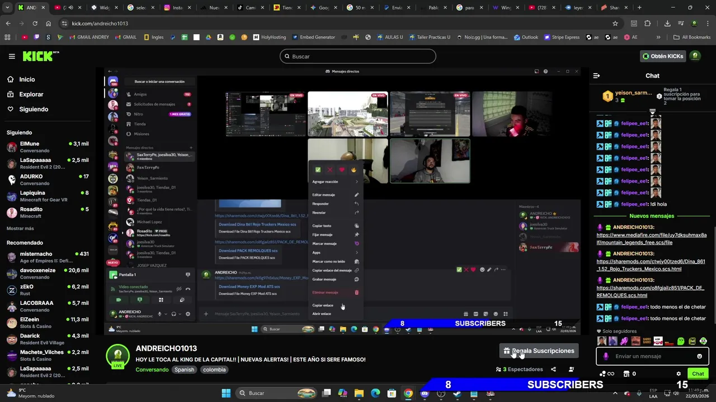Open the Embed Generator bookmark
The height and width of the screenshot is (402, 716).
(x=313, y=37)
